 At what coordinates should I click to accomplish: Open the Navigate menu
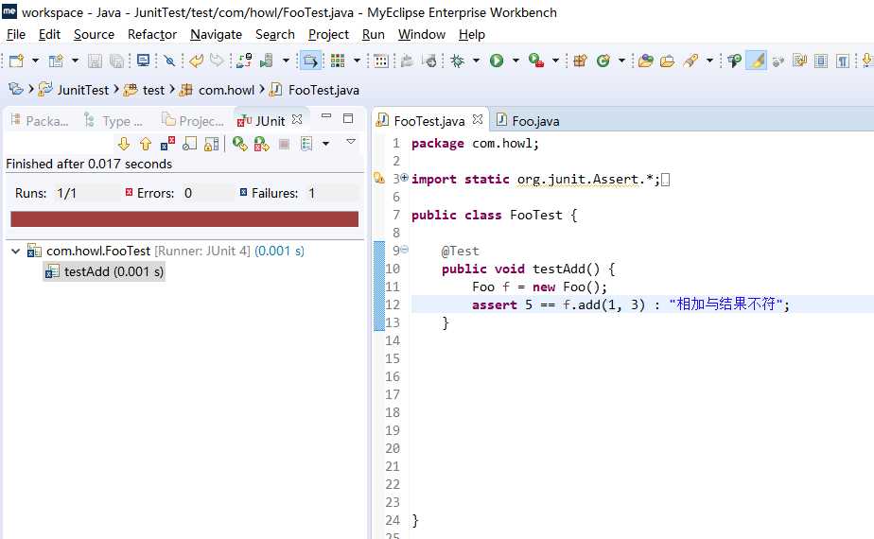point(217,35)
